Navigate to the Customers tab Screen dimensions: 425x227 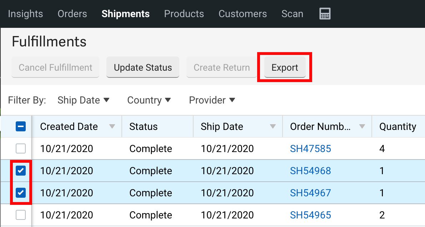[x=242, y=14]
